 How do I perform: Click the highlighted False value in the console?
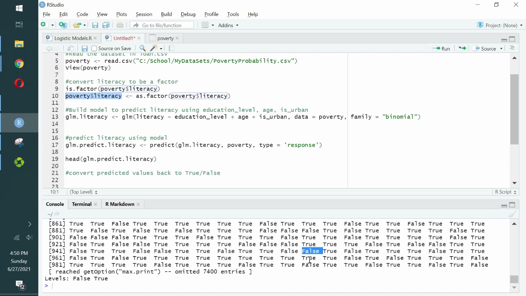pos(312,251)
